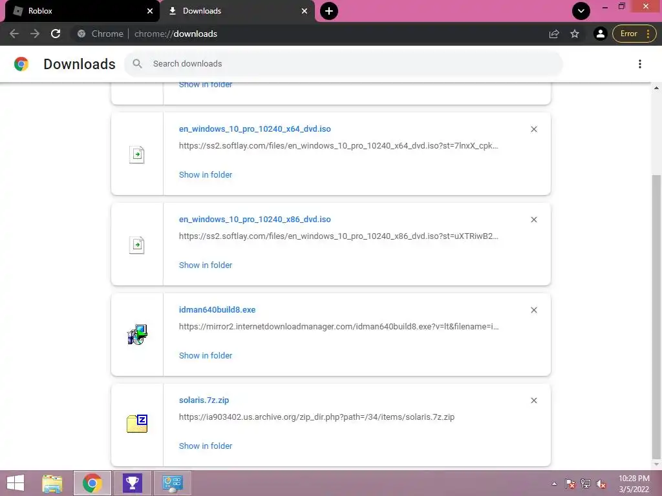Open the share page icon in address bar
Screen dimensions: 662x496
[x=554, y=34]
